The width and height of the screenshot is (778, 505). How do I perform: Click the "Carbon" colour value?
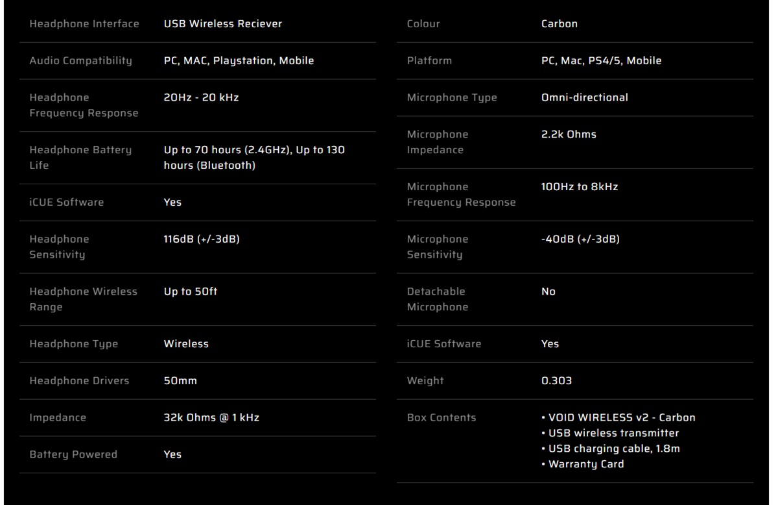click(559, 24)
